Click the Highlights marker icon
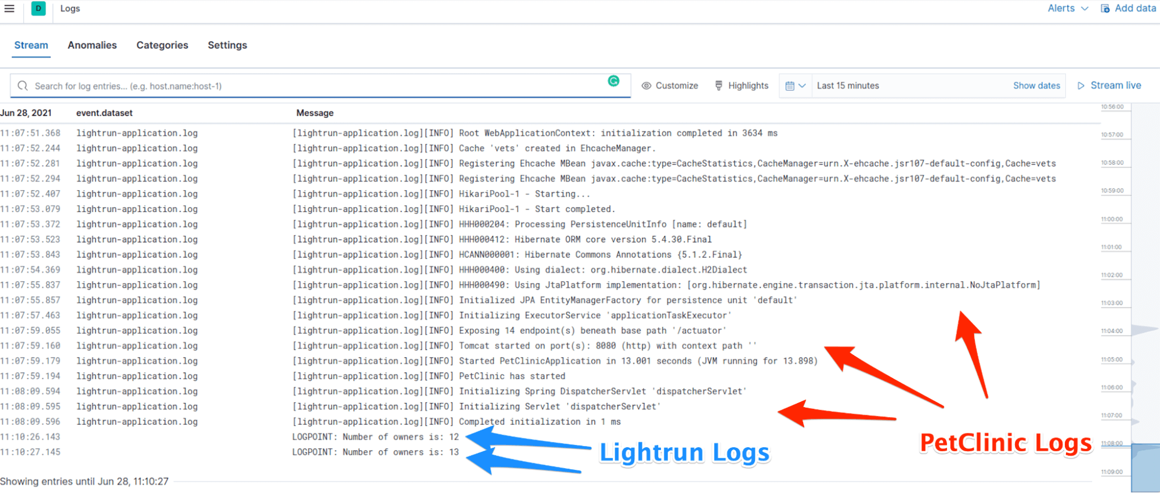This screenshot has width=1160, height=493. coord(718,86)
